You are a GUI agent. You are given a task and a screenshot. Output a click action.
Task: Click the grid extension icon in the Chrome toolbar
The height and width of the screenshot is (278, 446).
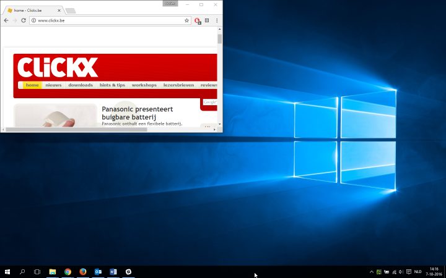click(207, 20)
